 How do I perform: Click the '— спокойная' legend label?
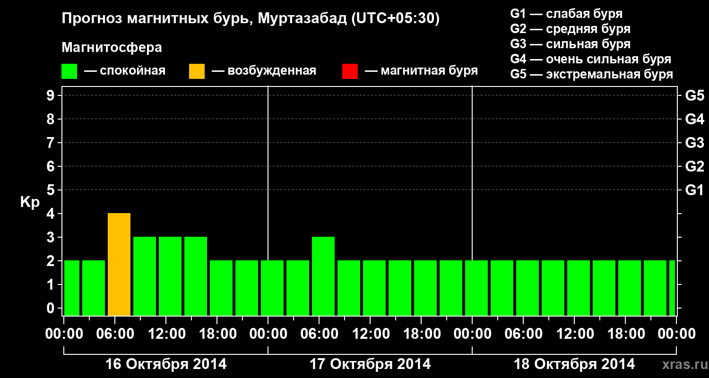(x=125, y=71)
